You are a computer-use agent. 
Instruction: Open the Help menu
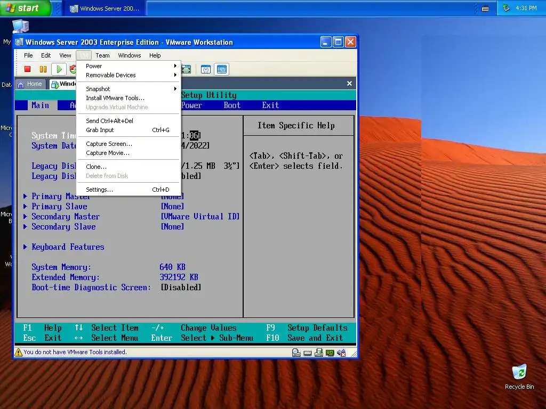155,55
